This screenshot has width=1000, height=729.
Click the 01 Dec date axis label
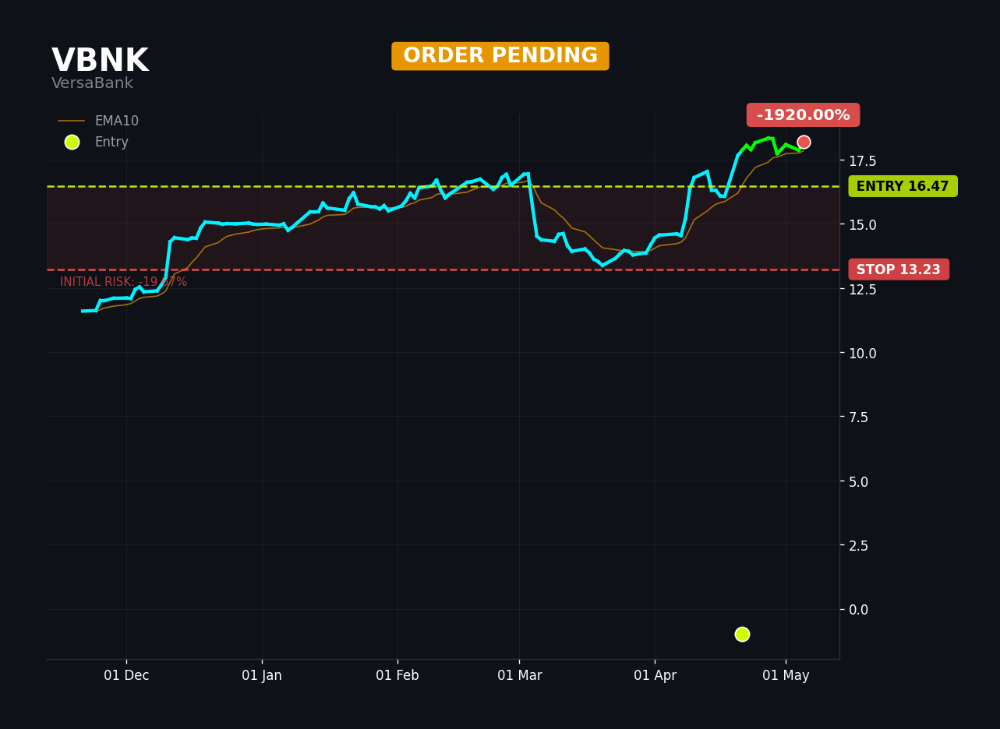126,675
